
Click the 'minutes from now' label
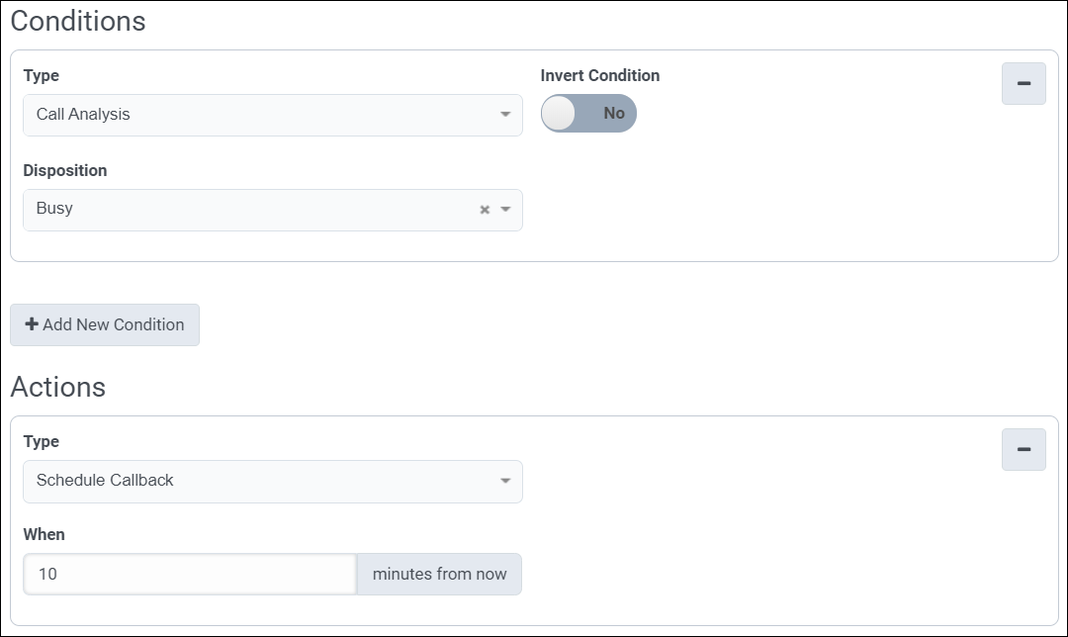[x=439, y=575]
